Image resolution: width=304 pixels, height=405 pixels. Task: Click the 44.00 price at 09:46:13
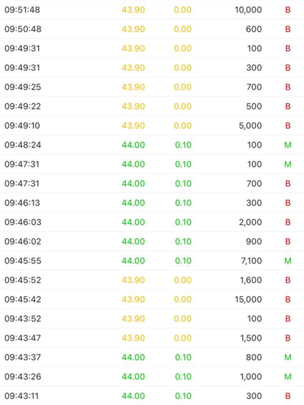point(133,203)
